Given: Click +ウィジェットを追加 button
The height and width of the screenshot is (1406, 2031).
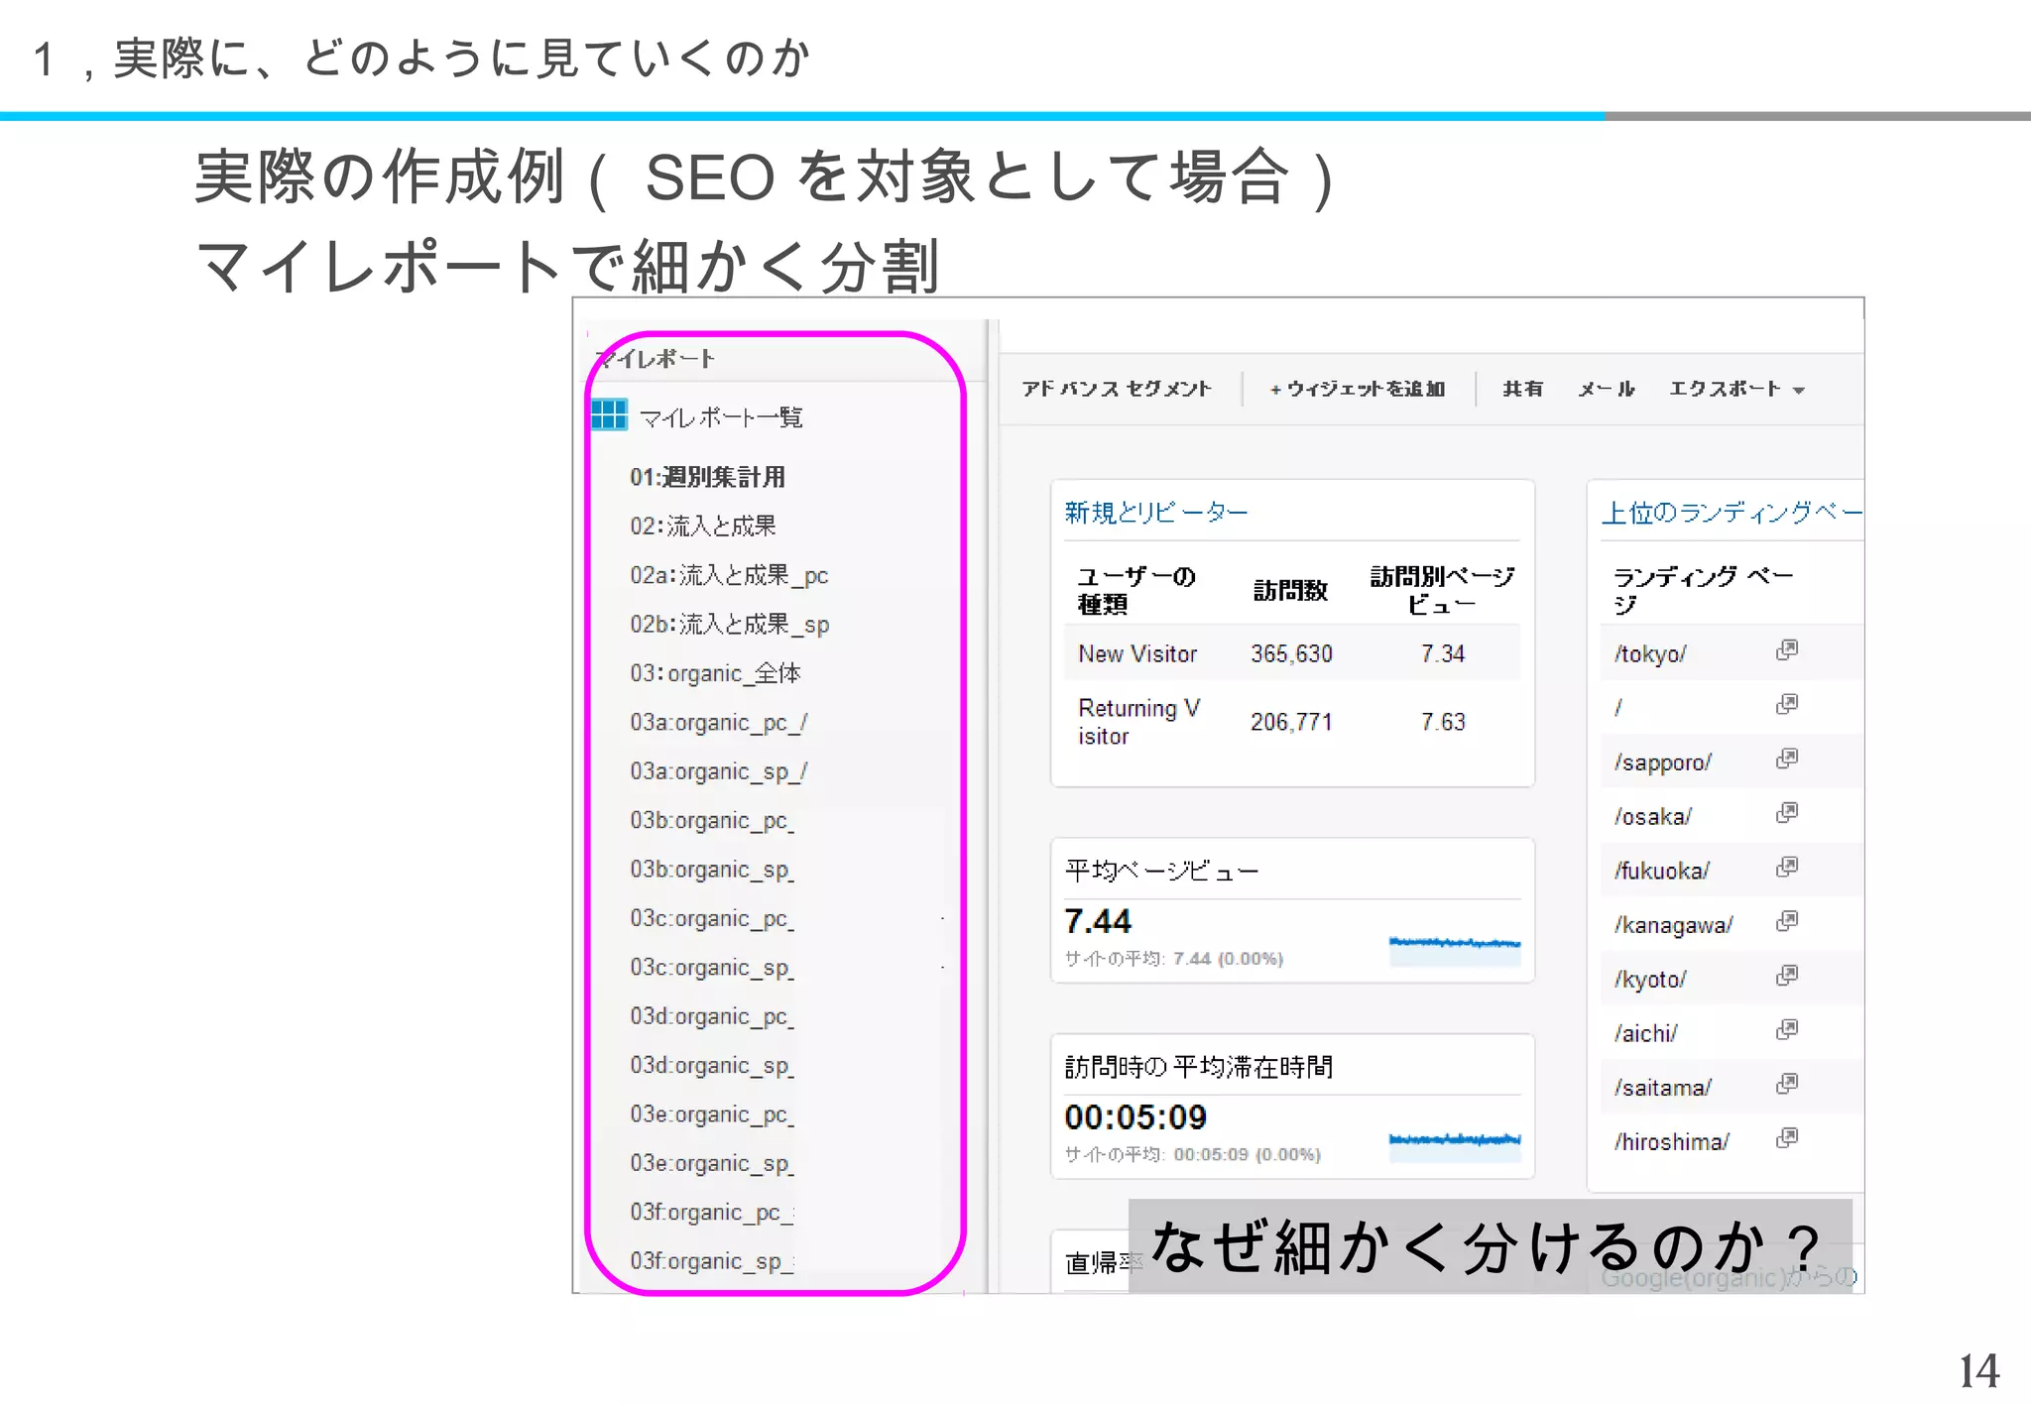Looking at the screenshot, I should coord(1357,389).
